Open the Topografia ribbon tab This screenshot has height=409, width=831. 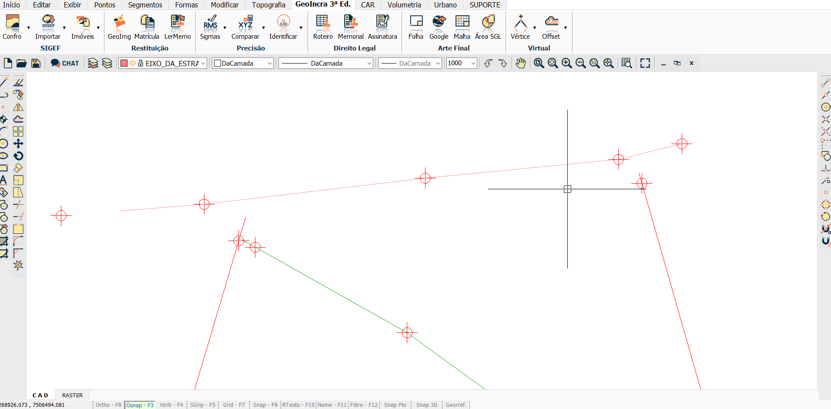[x=268, y=5]
